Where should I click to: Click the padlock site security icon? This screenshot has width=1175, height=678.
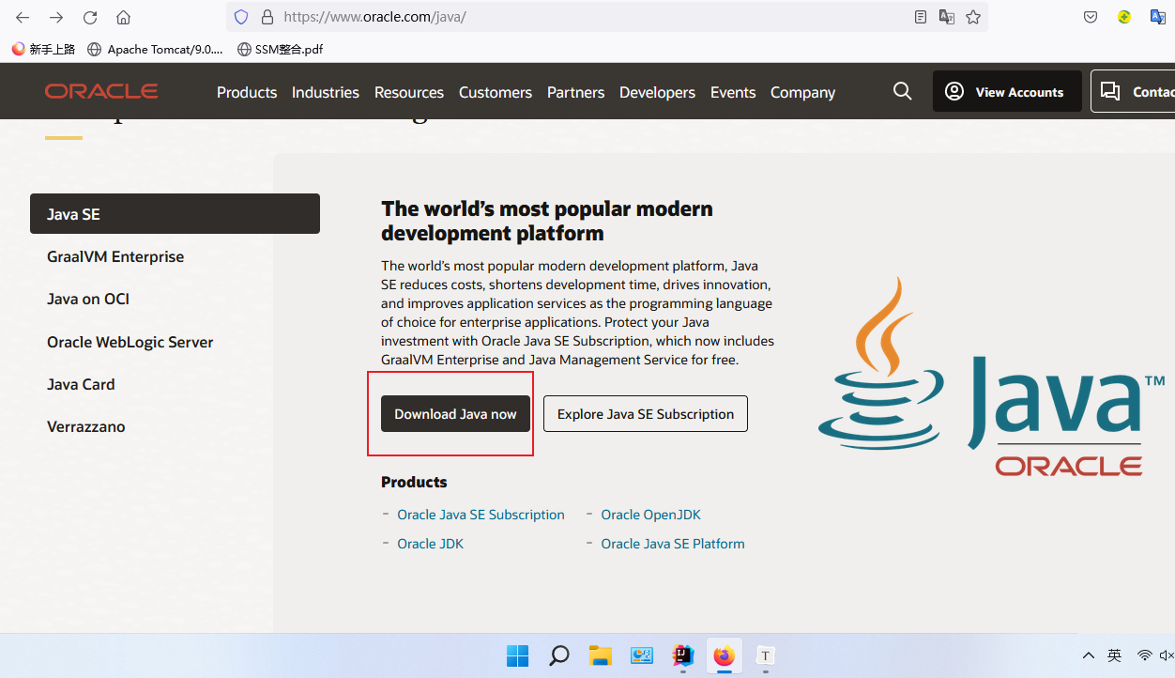coord(267,17)
